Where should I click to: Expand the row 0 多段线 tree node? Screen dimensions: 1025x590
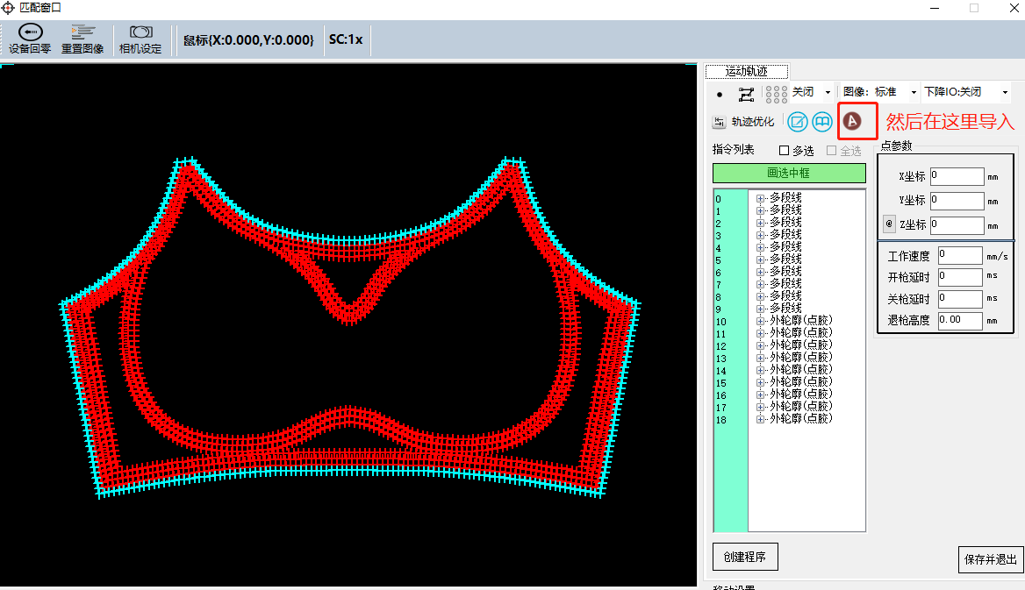(760, 199)
